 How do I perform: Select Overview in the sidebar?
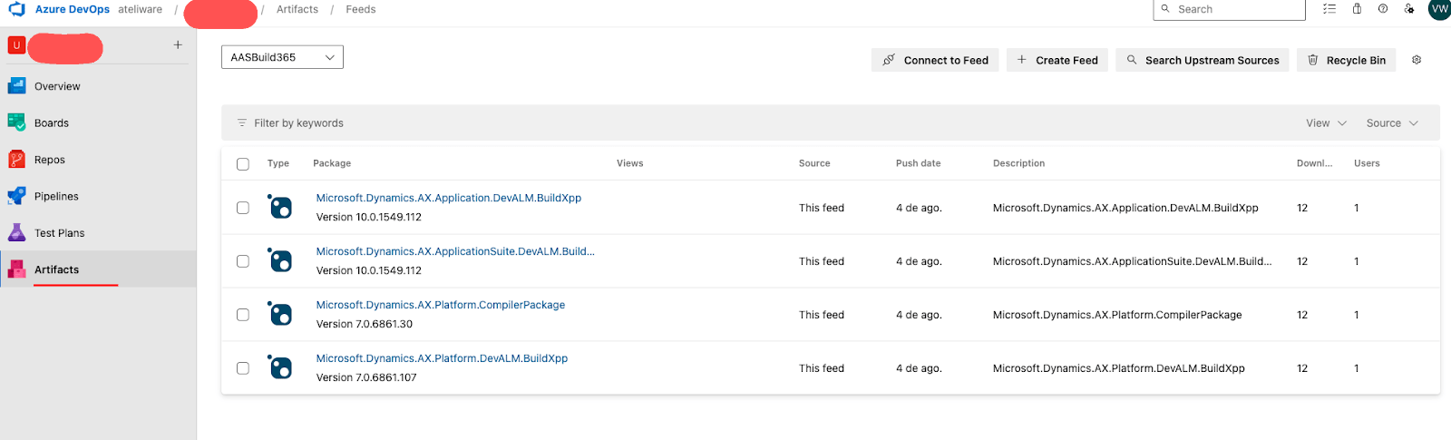[x=98, y=86]
